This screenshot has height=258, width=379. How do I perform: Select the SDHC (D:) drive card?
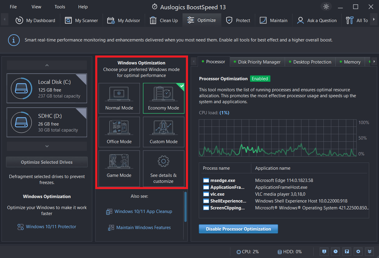[x=47, y=123]
